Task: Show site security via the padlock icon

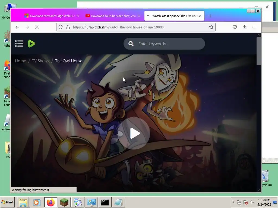Action: (68, 27)
